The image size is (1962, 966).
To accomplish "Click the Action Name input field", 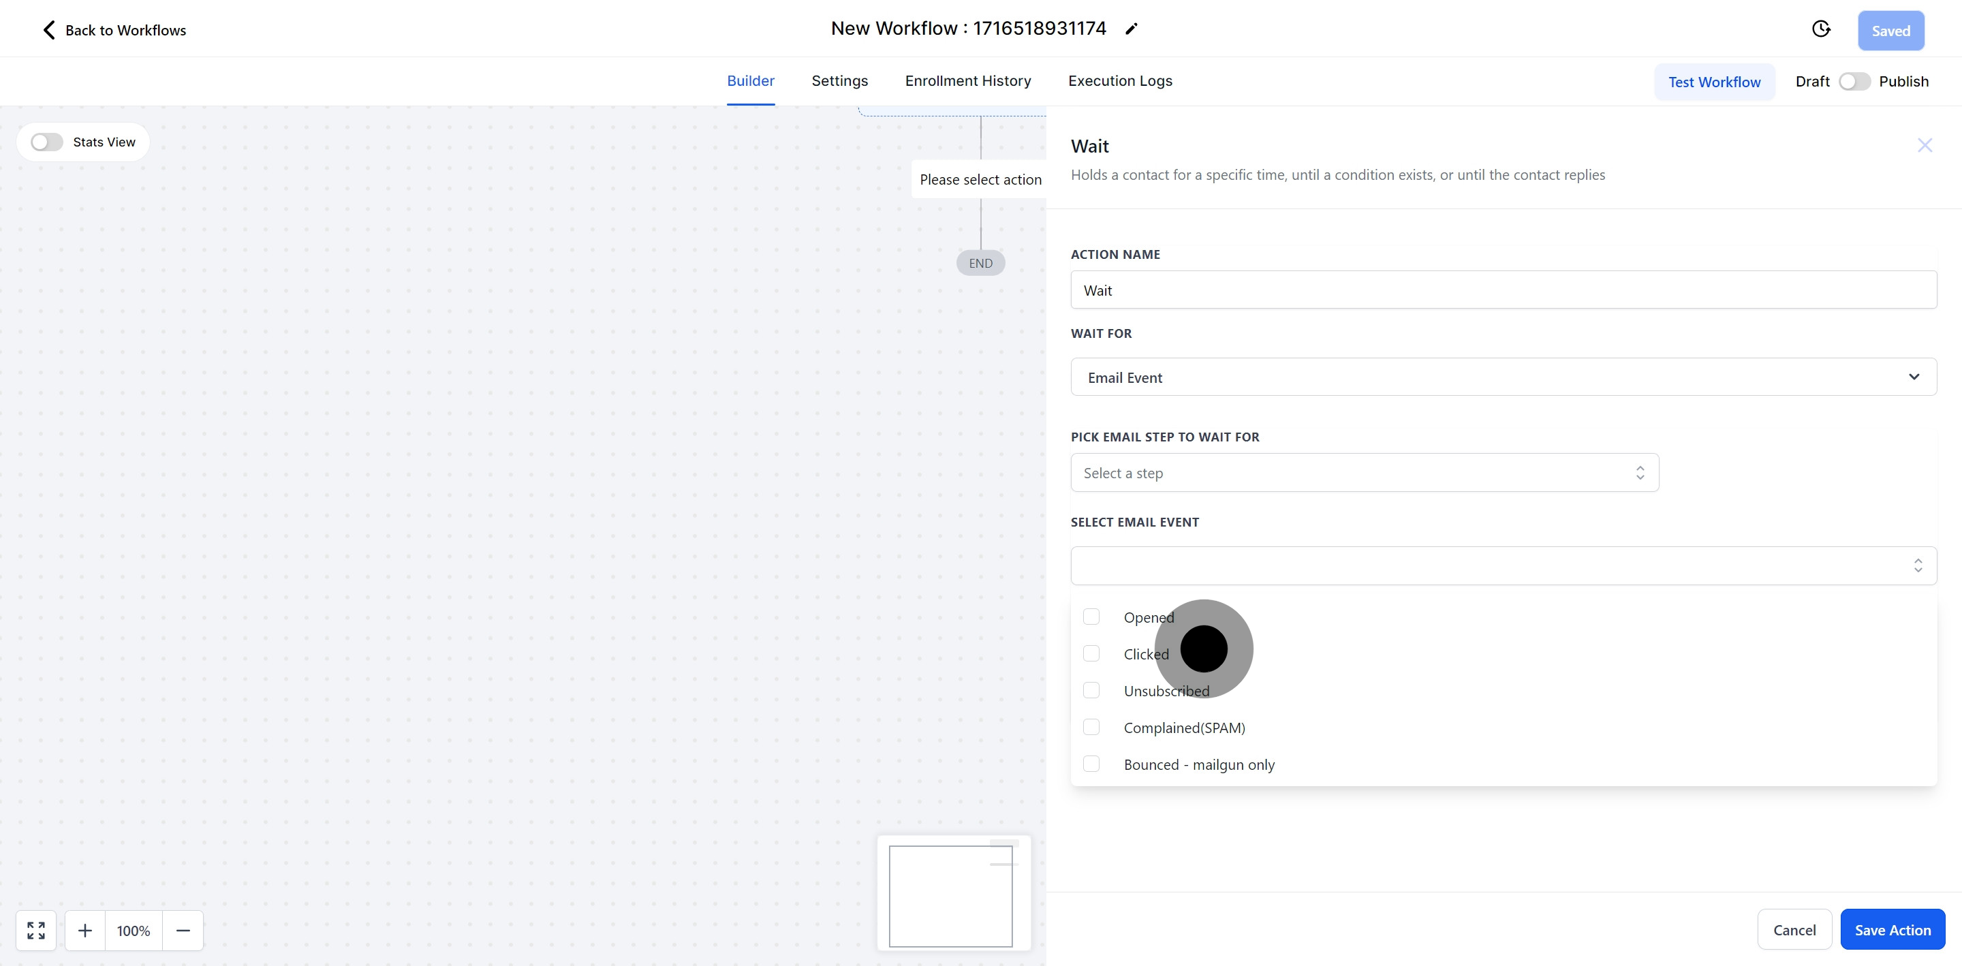I will [x=1503, y=290].
